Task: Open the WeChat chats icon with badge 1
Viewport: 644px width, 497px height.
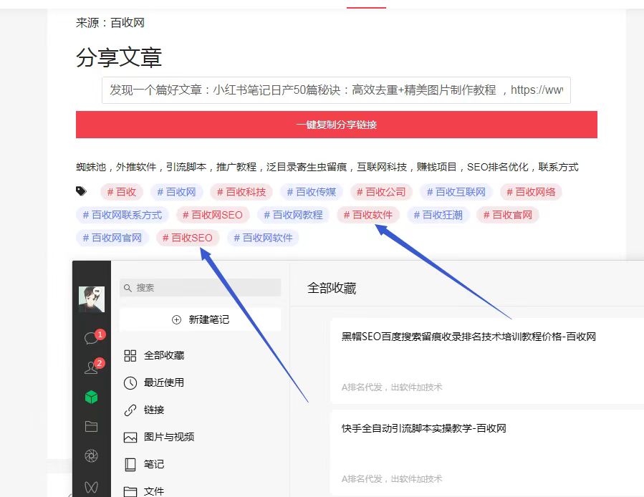Action: [x=92, y=337]
